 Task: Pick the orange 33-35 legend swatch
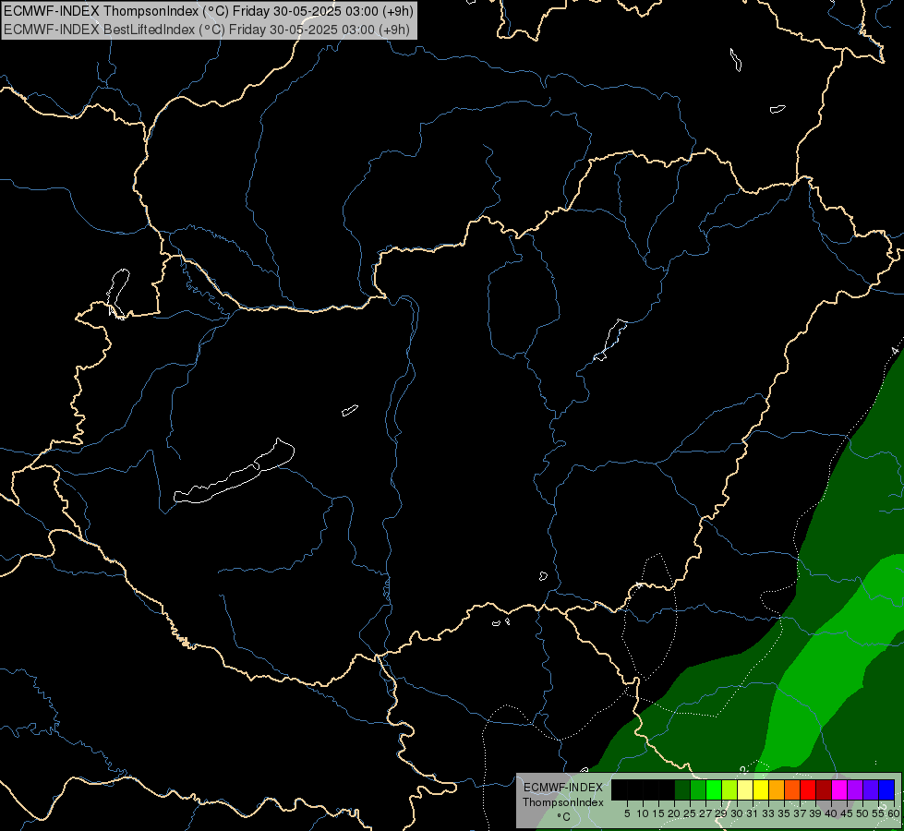777,789
